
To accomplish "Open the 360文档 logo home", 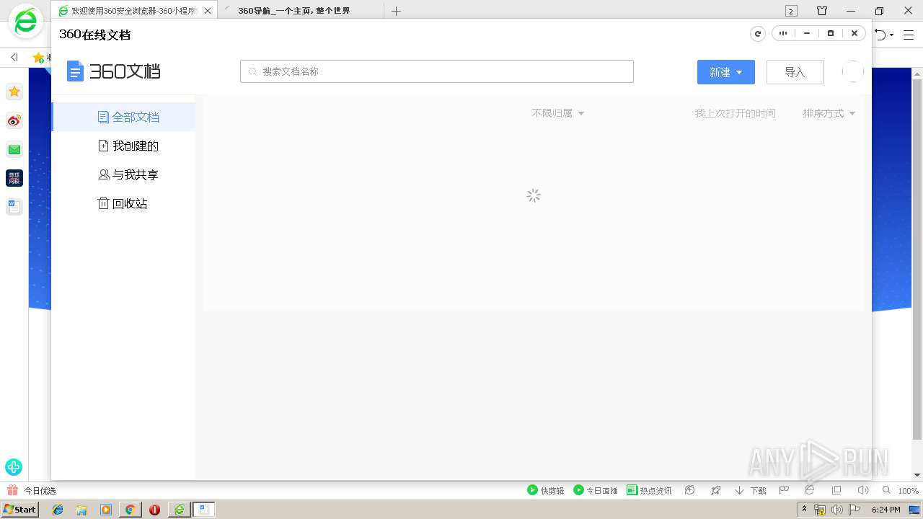I will click(113, 71).
